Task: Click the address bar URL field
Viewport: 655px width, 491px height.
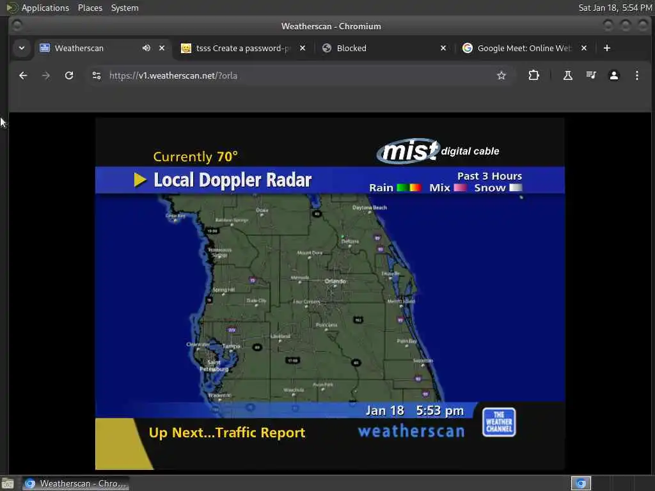Action: pyautogui.click(x=301, y=75)
